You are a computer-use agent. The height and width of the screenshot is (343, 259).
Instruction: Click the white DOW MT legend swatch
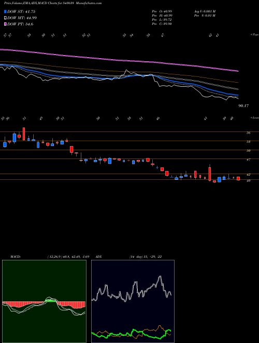[6, 18]
